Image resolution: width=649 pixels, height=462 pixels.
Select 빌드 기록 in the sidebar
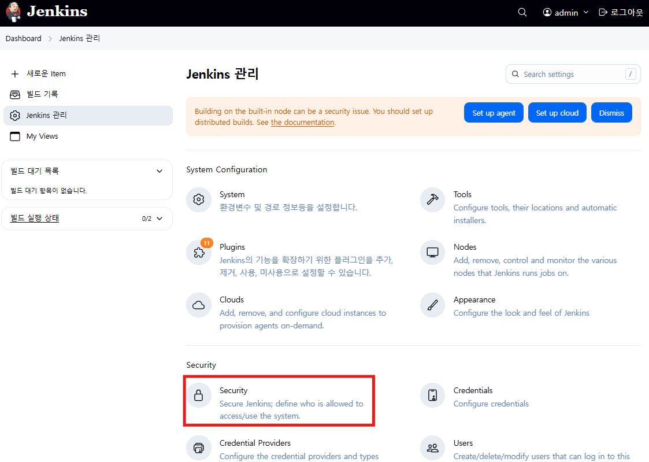click(42, 94)
